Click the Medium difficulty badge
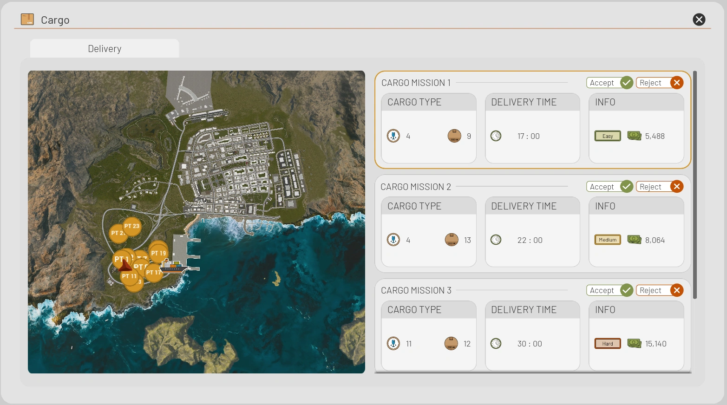 pyautogui.click(x=608, y=240)
